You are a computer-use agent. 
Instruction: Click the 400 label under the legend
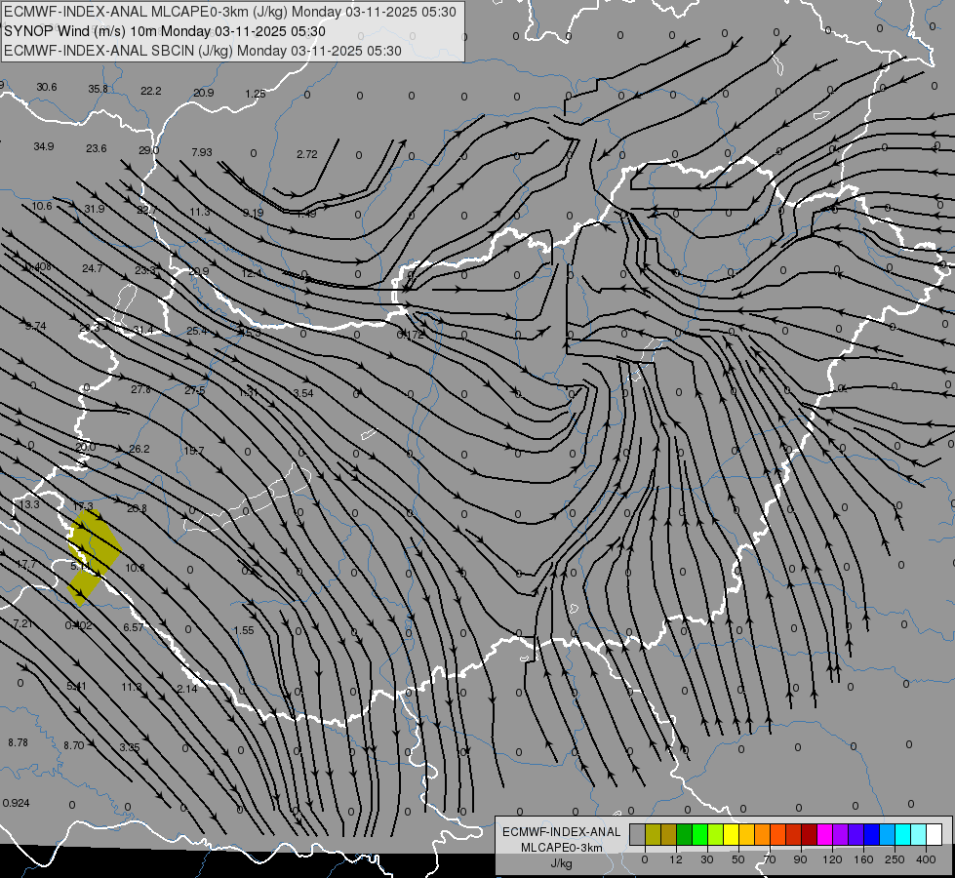pyautogui.click(x=926, y=859)
